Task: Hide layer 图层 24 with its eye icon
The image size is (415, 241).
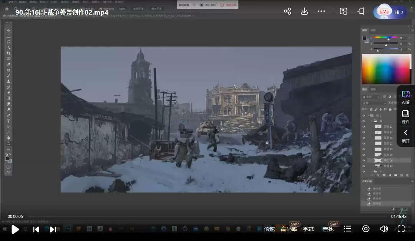Action: (x=364, y=155)
